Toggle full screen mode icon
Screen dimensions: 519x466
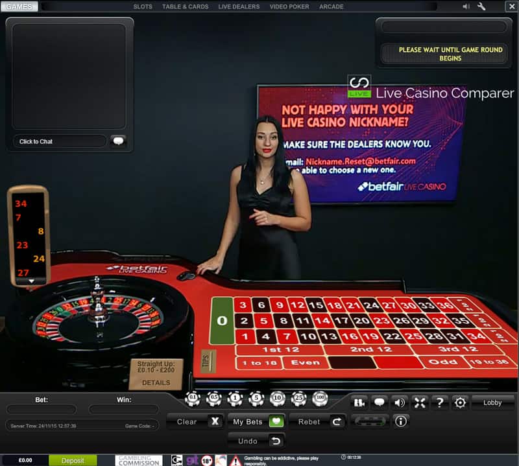(420, 402)
